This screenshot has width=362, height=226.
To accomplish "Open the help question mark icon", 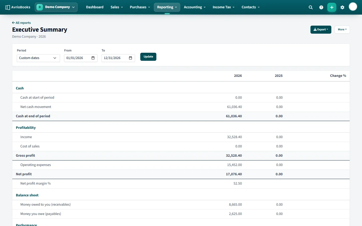I will [x=321, y=7].
